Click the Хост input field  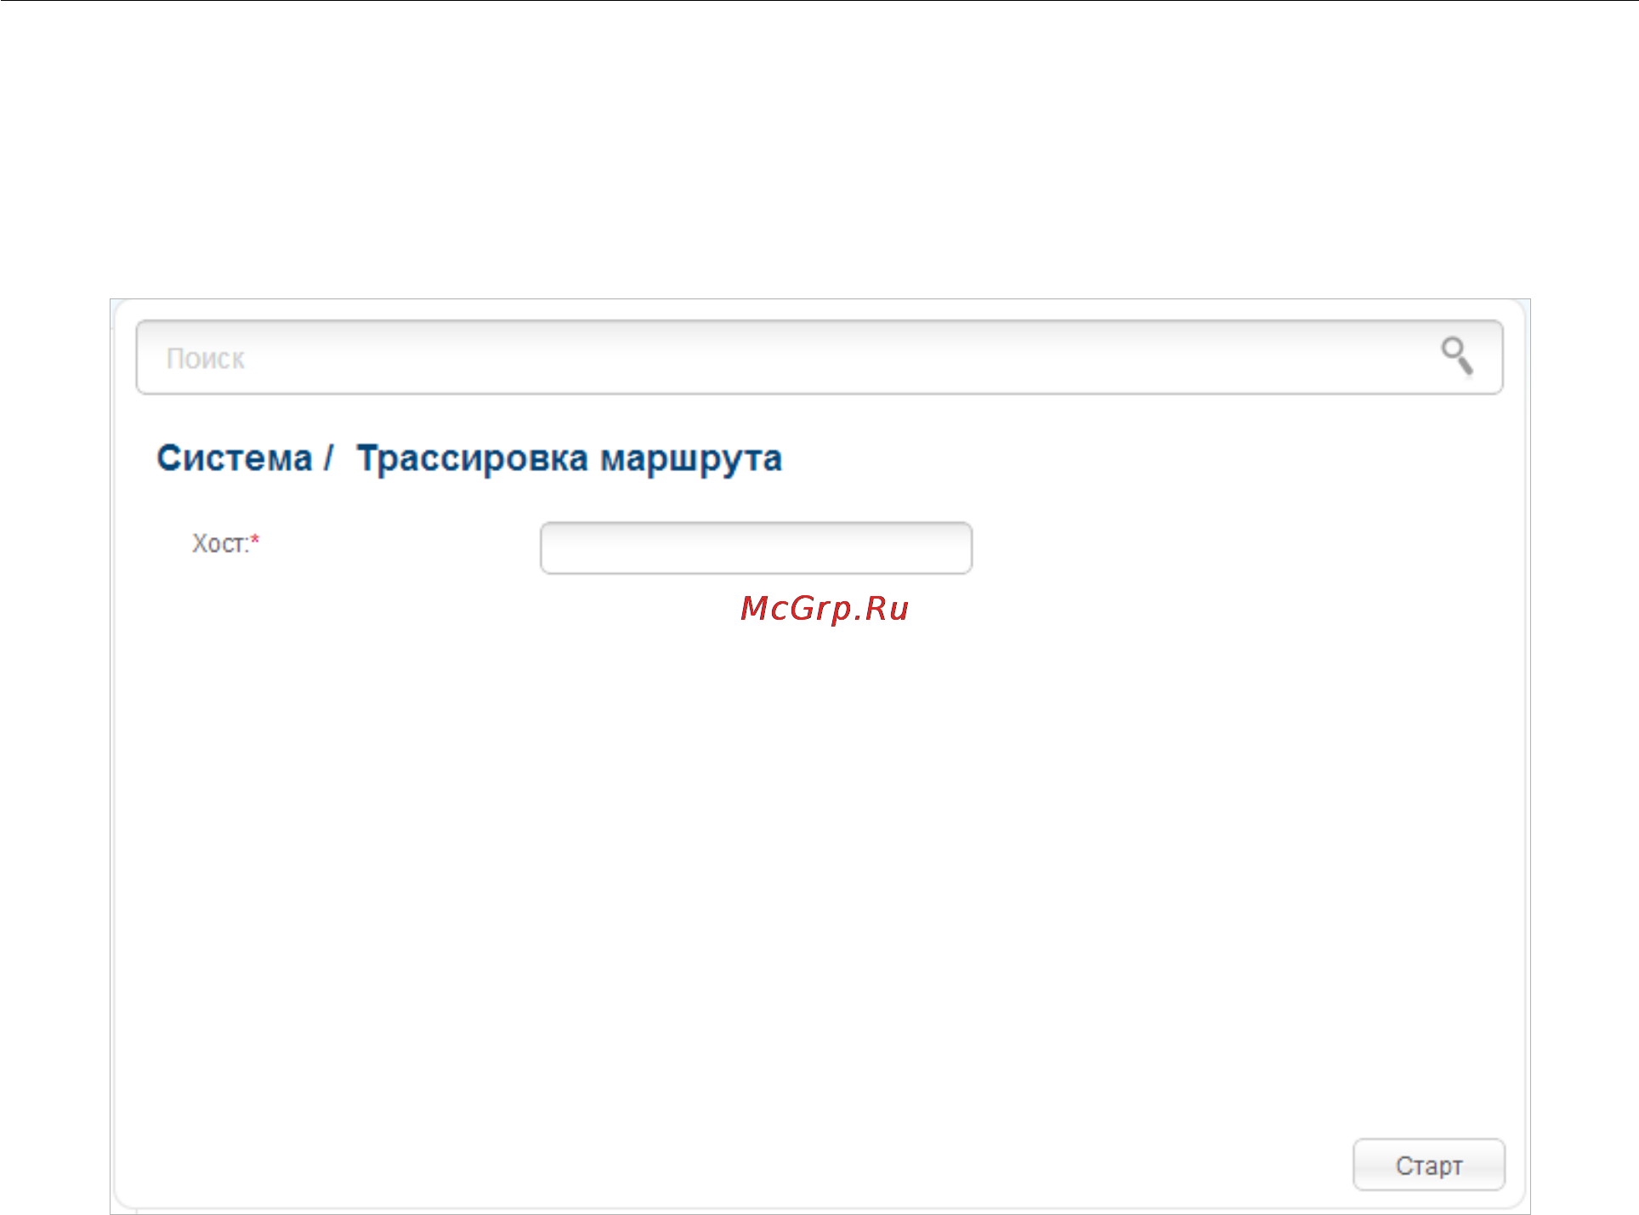756,548
